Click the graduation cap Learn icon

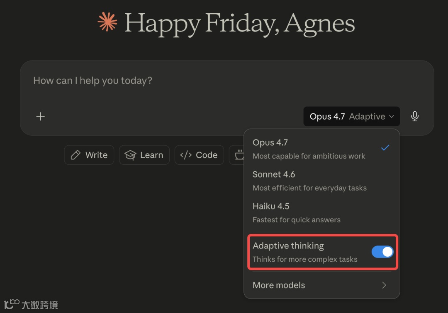[x=130, y=155]
